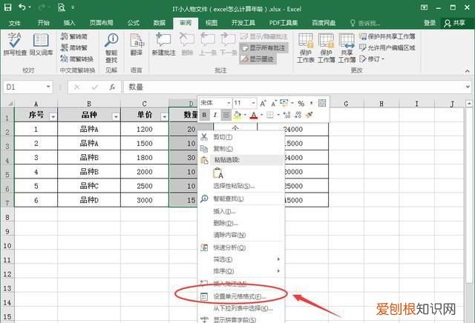Decrease decimal places in mini toolbar

[x=298, y=115]
